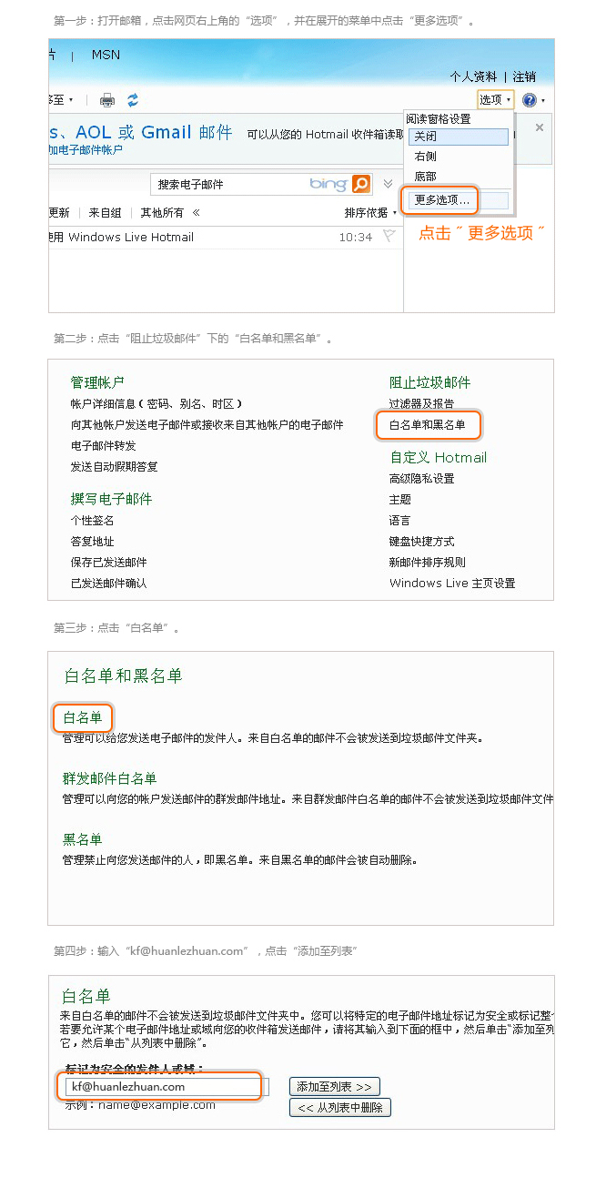Click << 从列表中删除 button
Viewport: 606px width, 1178px height.
point(340,1107)
